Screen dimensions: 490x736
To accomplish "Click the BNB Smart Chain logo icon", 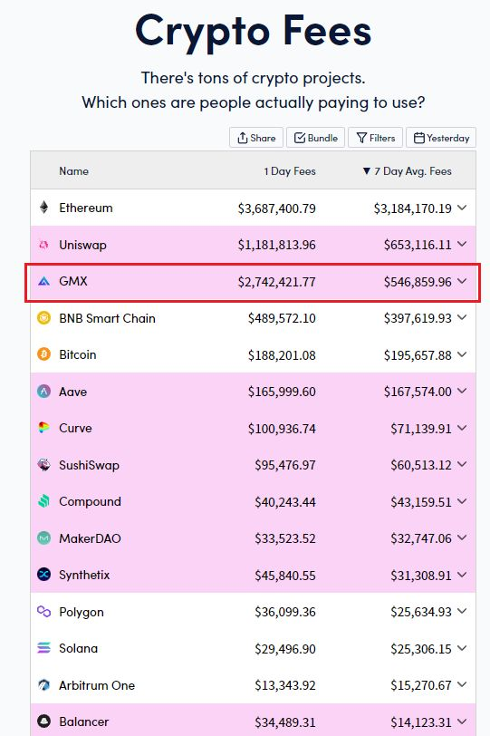I will [43, 318].
